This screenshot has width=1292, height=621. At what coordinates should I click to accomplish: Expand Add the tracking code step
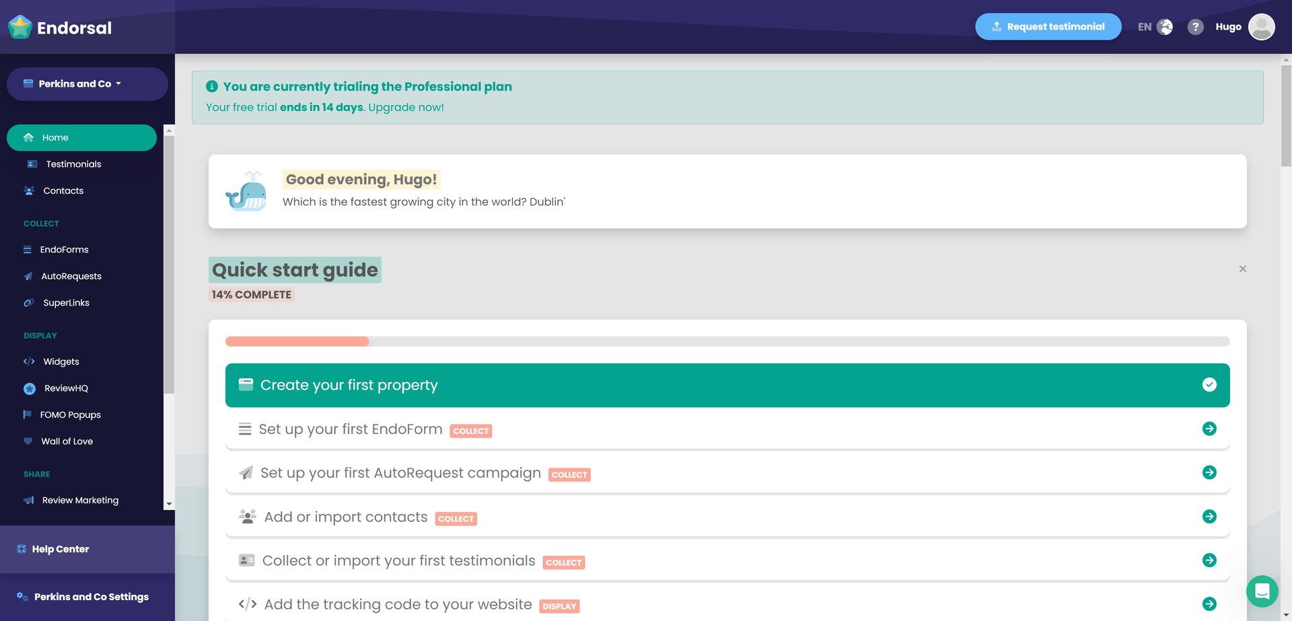pyautogui.click(x=727, y=604)
